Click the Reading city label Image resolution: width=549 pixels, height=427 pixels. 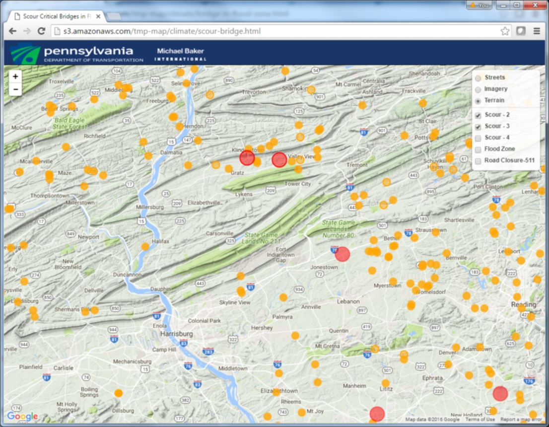[x=524, y=304]
